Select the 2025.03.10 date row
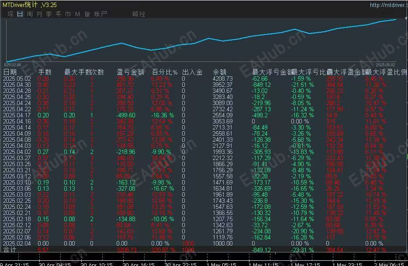This screenshot has height=266, width=408. pyautogui.click(x=17, y=182)
